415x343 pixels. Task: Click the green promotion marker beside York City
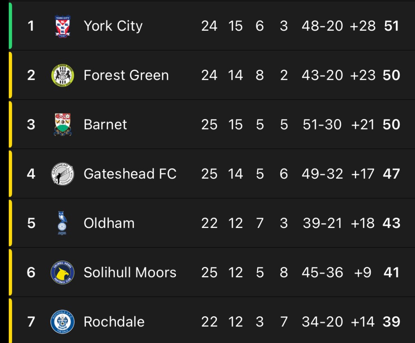pyautogui.click(x=11, y=26)
